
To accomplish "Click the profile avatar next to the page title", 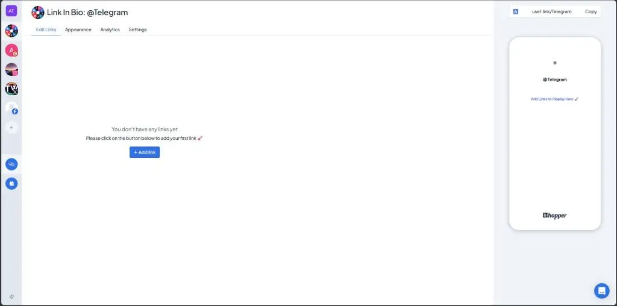I will (x=38, y=13).
